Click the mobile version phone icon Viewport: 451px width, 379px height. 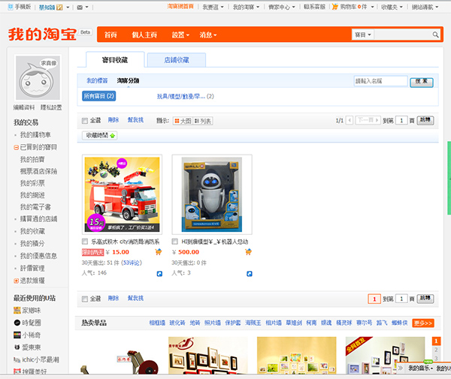coord(11,7)
